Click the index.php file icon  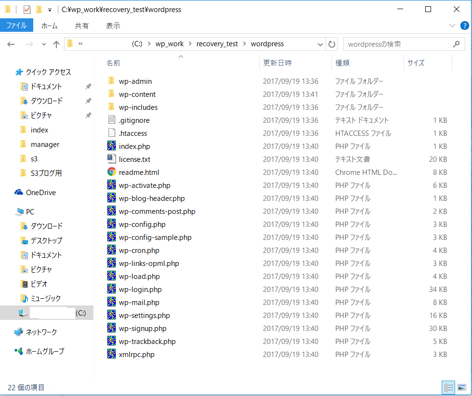click(x=111, y=146)
